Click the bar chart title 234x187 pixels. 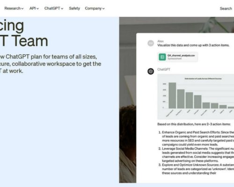[x=203, y=79]
